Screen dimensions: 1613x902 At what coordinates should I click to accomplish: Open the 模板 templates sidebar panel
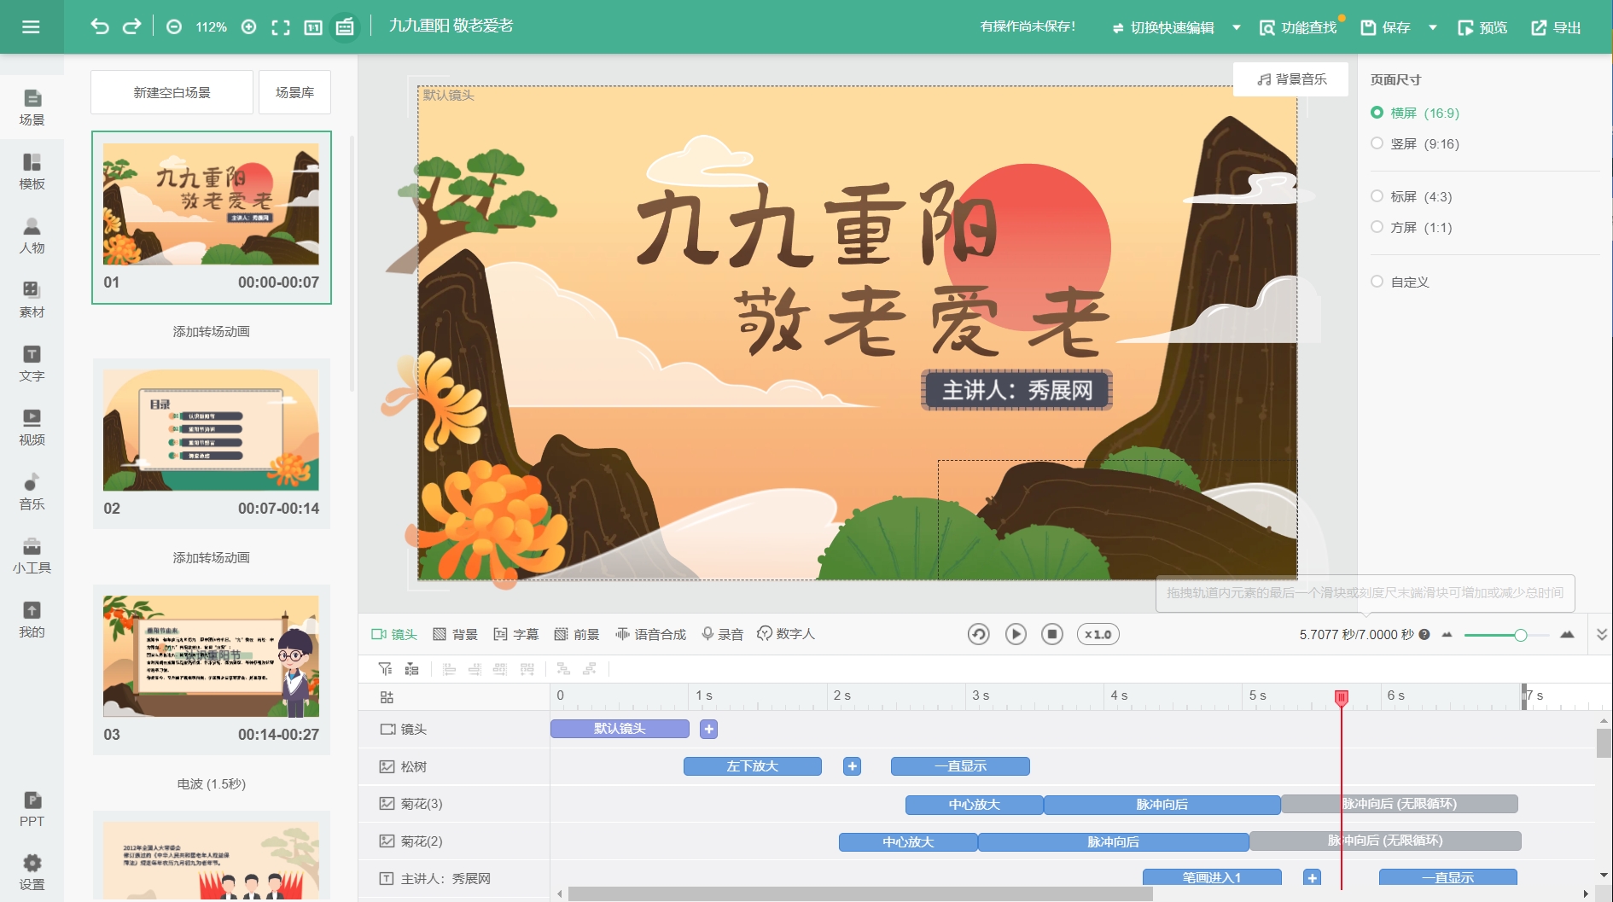(32, 172)
